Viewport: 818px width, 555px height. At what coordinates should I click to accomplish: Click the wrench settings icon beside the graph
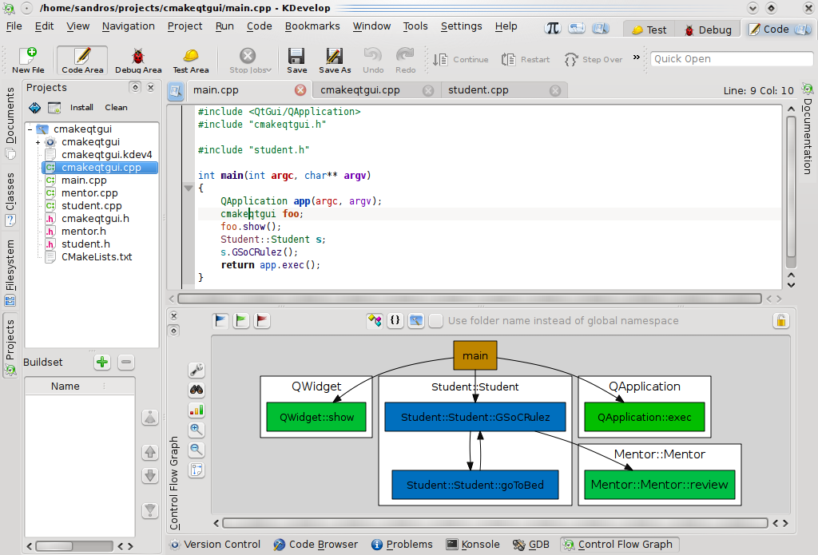(x=197, y=369)
